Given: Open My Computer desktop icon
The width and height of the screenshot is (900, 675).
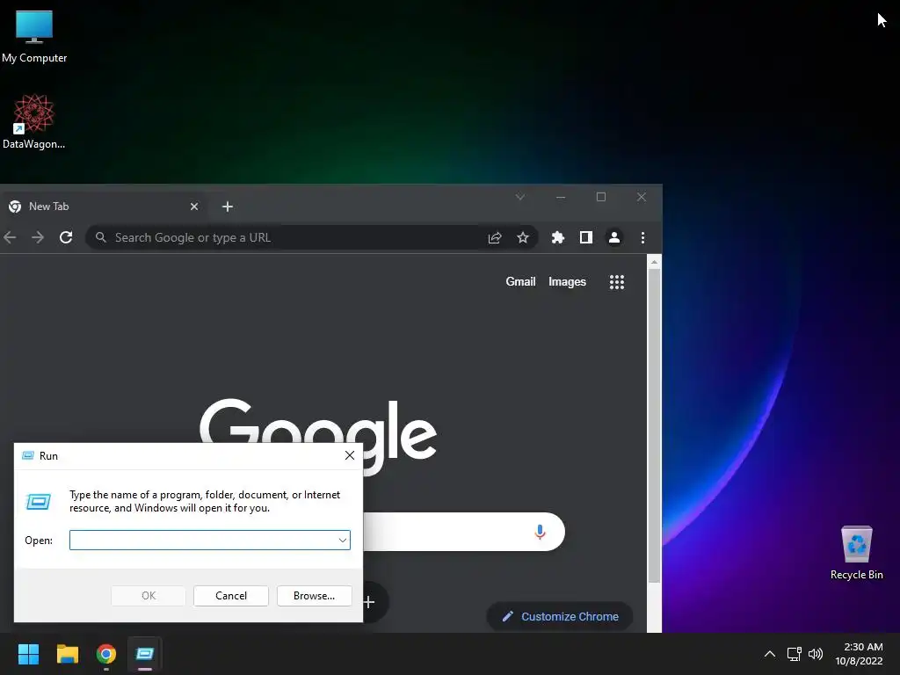Looking at the screenshot, I should (34, 37).
